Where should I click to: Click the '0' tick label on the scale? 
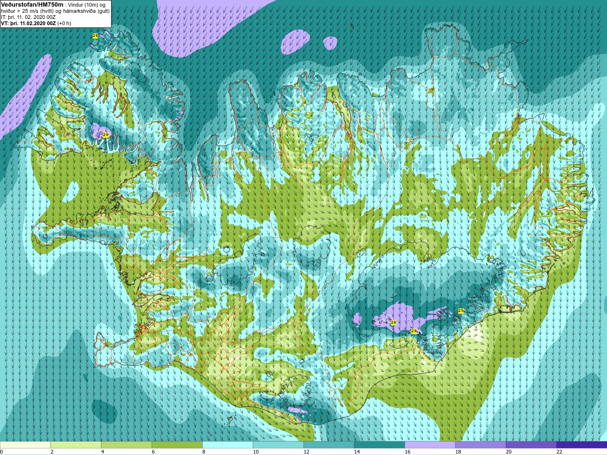pyautogui.click(x=1, y=452)
